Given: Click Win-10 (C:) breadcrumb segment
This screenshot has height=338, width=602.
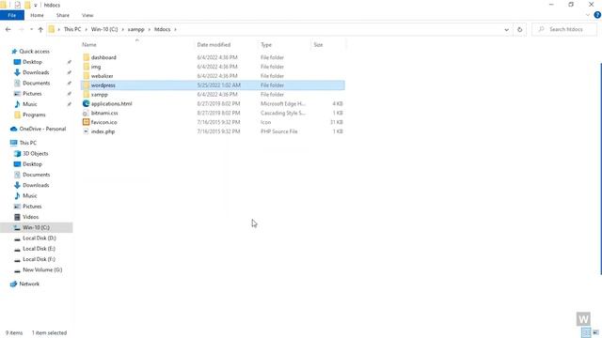Looking at the screenshot, I should (104, 29).
